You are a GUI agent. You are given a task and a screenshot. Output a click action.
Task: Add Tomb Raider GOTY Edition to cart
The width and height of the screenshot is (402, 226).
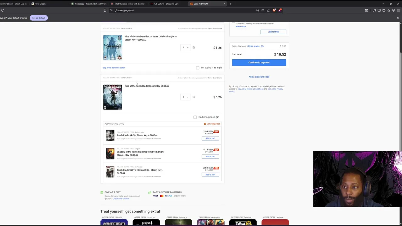coord(210,175)
